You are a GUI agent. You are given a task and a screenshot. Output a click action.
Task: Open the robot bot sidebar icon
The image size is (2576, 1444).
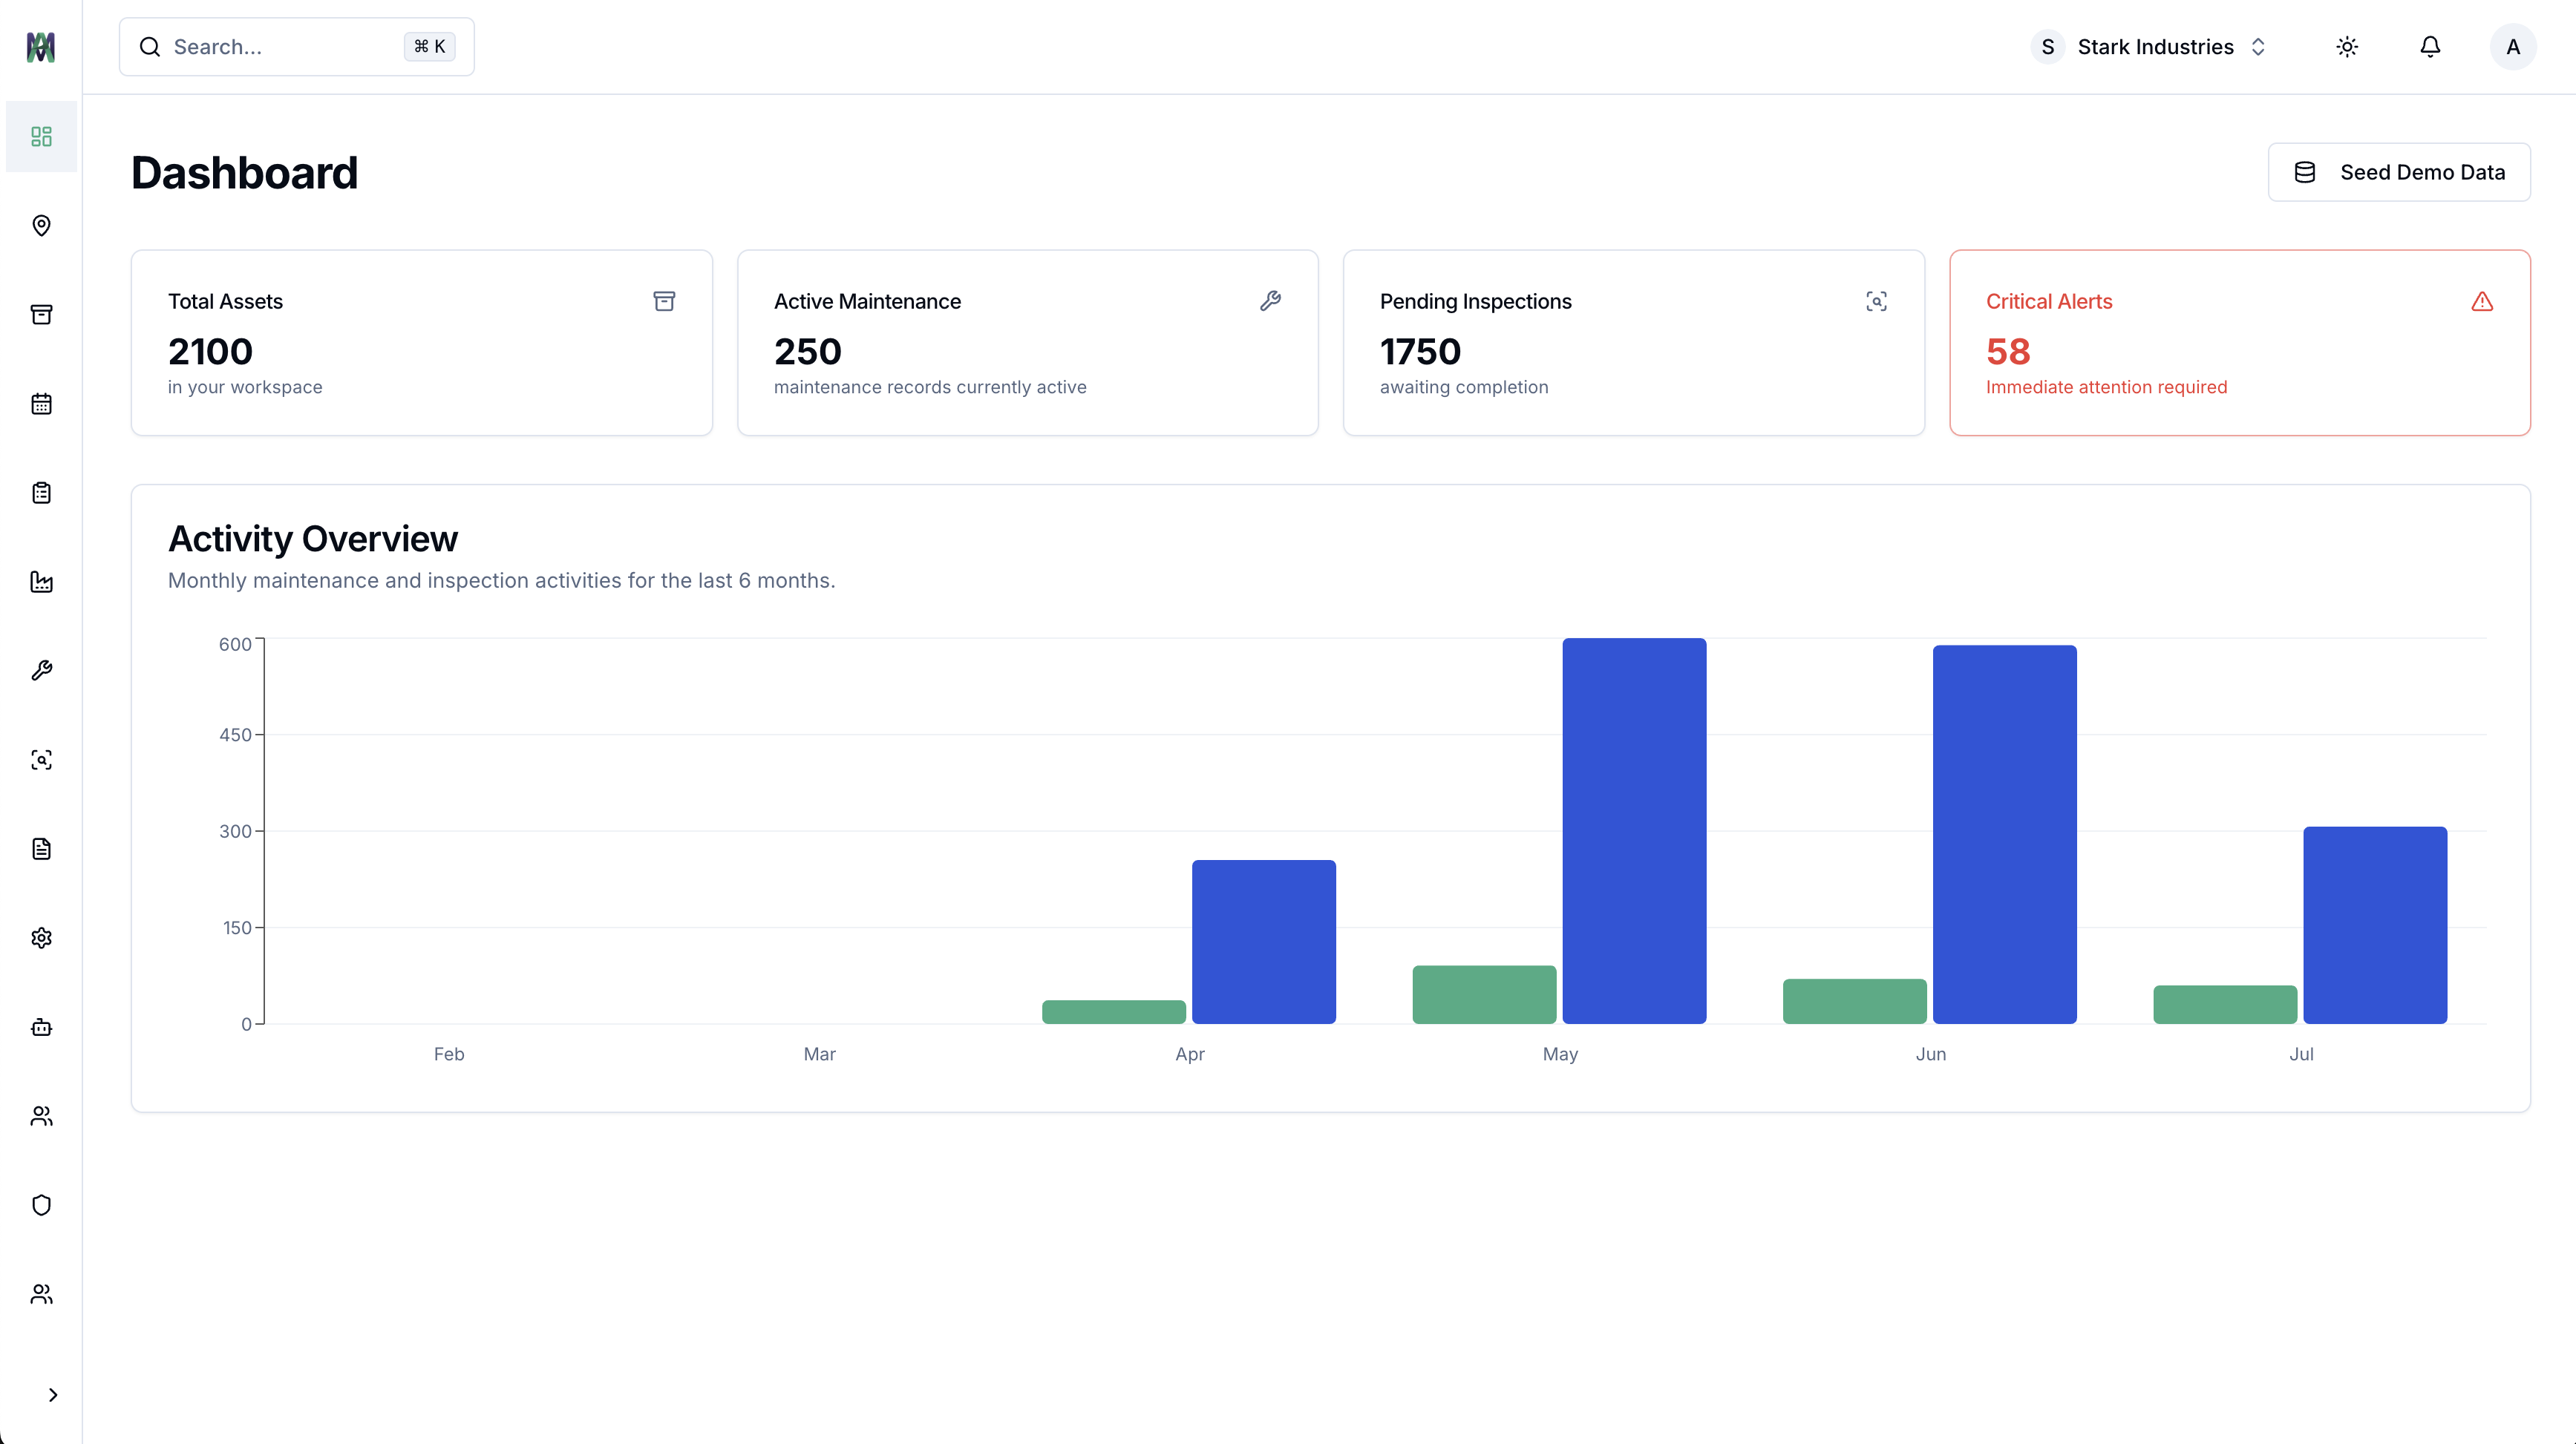coord(41,1027)
